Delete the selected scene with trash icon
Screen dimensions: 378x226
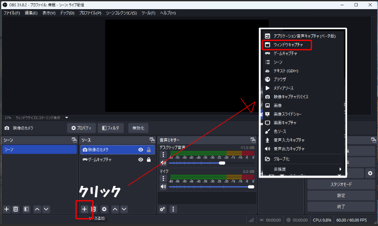click(x=16, y=209)
